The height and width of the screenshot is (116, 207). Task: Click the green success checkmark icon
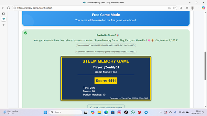click(x=26, y=33)
